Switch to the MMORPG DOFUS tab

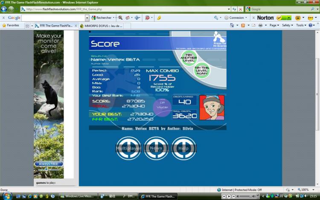click(x=102, y=26)
